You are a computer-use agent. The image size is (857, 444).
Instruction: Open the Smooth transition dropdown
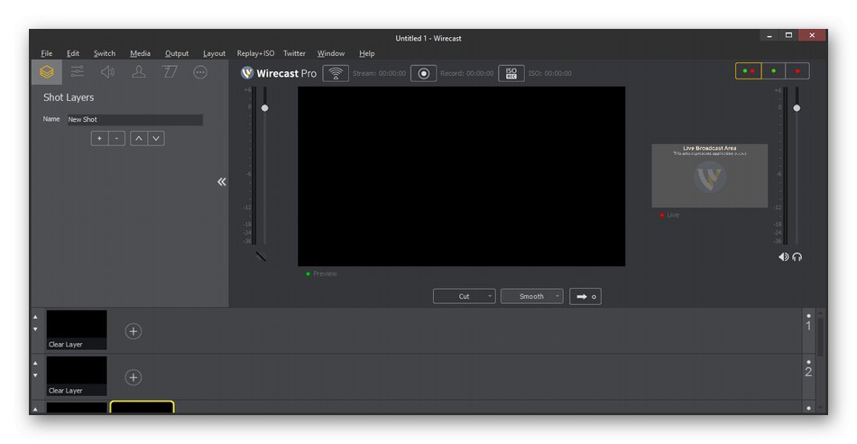[532, 296]
